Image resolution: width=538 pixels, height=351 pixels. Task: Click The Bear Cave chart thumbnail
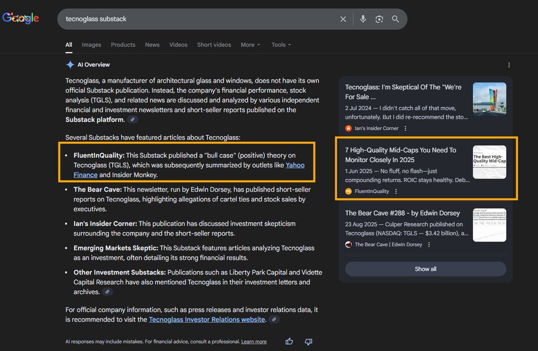[490, 225]
